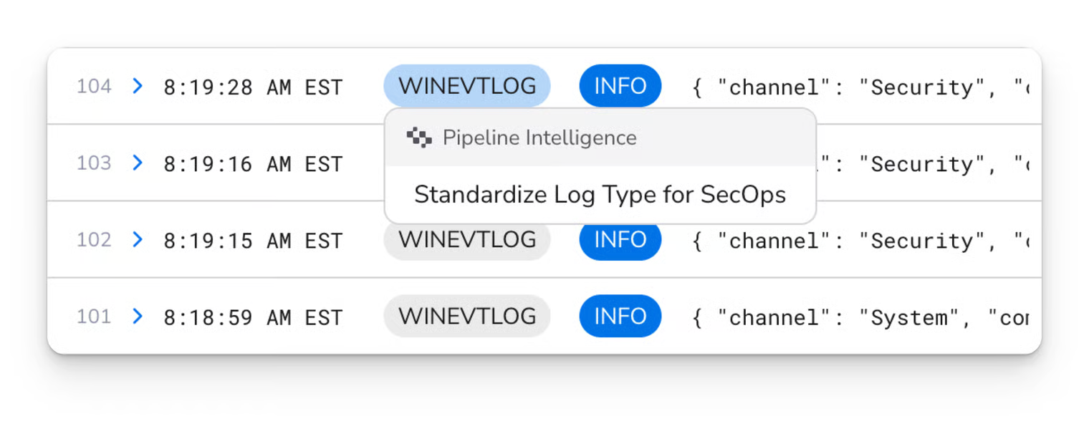1089x424 pixels.
Task: Click the Security log message in row 104
Action: click(860, 87)
